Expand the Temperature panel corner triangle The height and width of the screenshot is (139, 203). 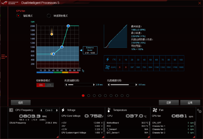pos(149,137)
